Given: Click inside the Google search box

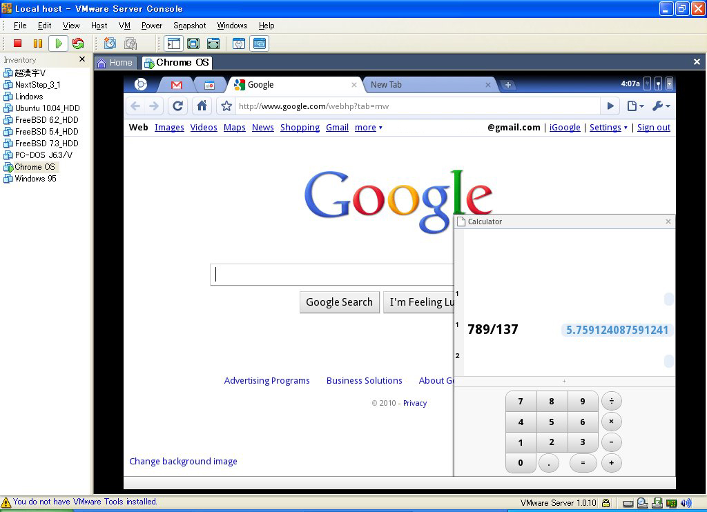Looking at the screenshot, I should pos(332,275).
